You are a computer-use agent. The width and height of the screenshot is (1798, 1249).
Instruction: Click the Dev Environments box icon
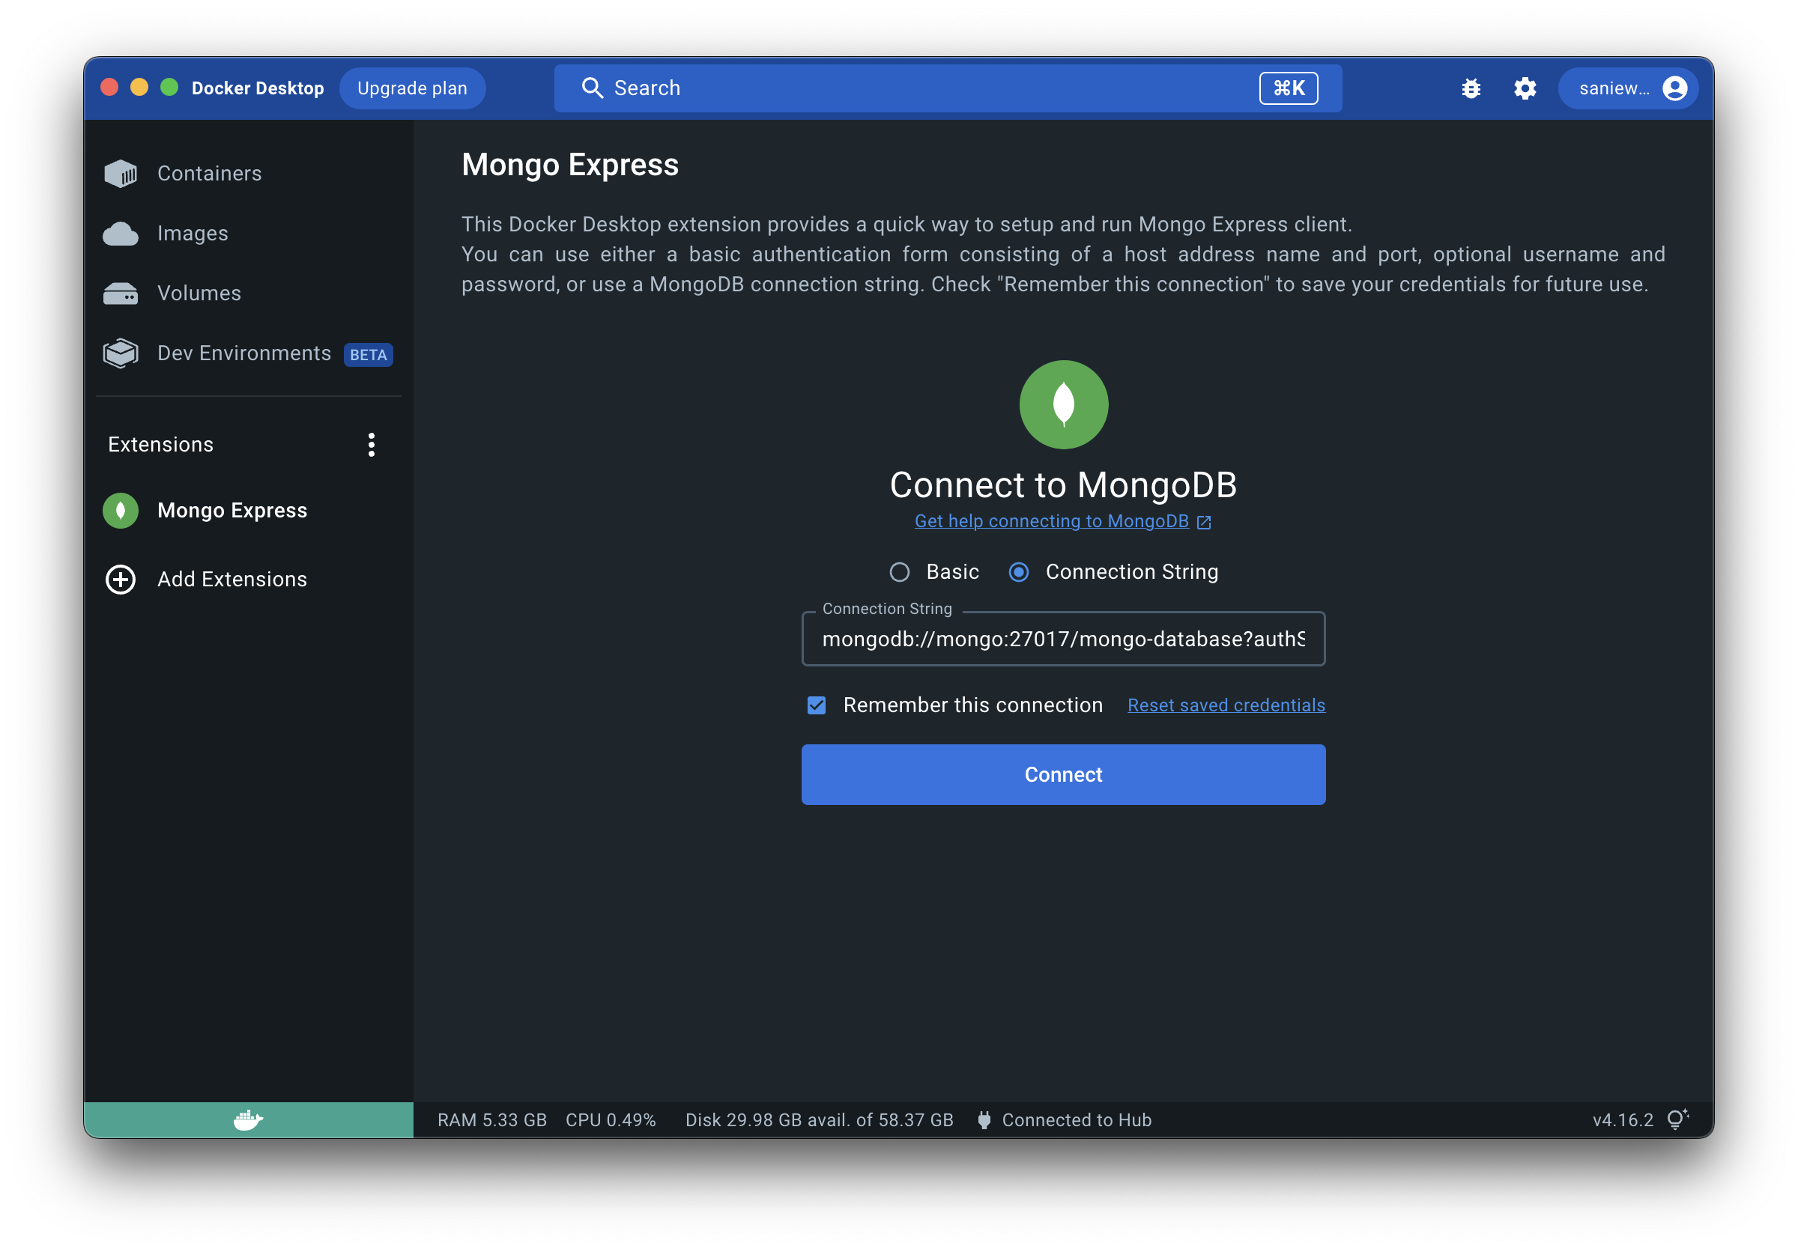121,353
